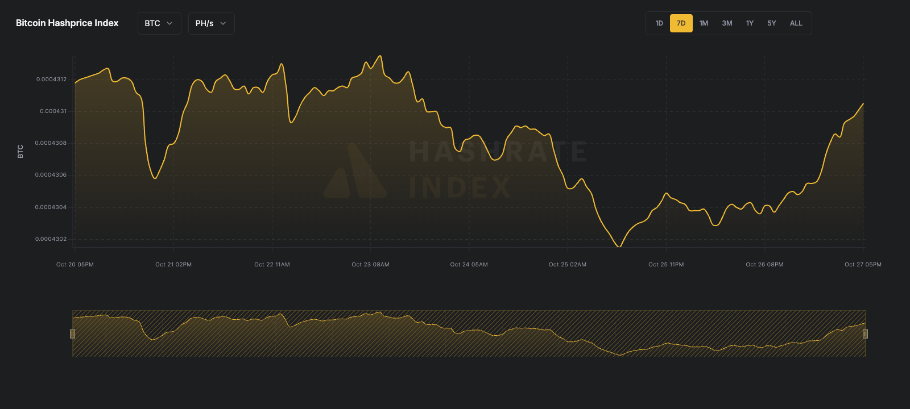
Task: Switch to the 3M timeframe
Action: point(727,23)
